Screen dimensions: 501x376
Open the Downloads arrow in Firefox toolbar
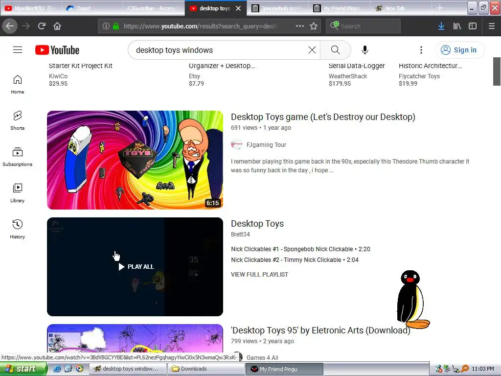[441, 26]
